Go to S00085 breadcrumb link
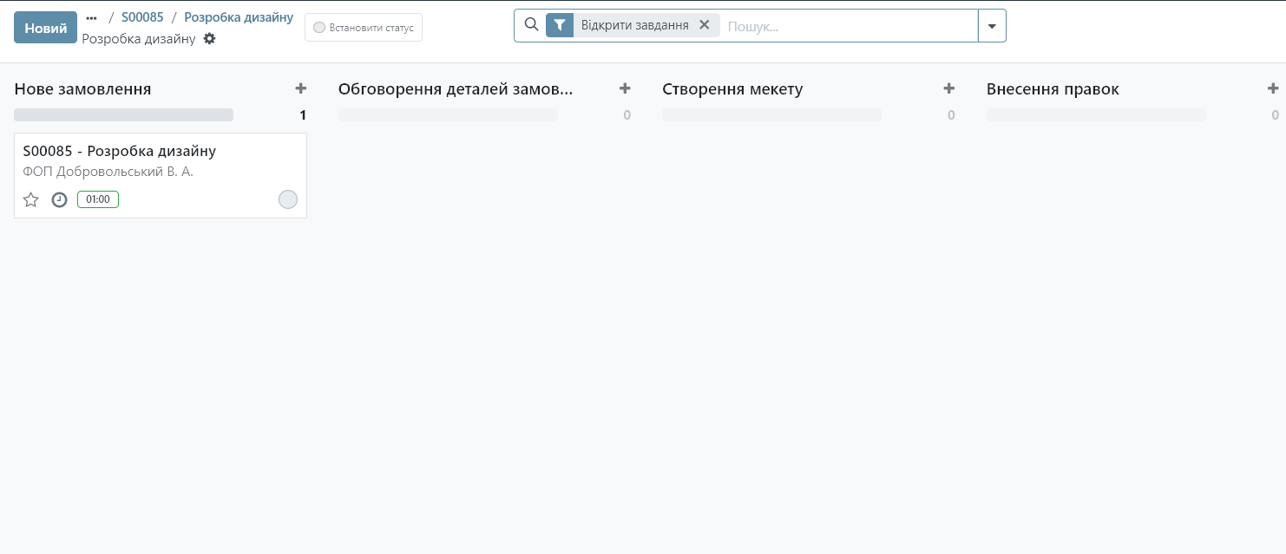Screen dimensions: 1286x554 pyautogui.click(x=142, y=17)
